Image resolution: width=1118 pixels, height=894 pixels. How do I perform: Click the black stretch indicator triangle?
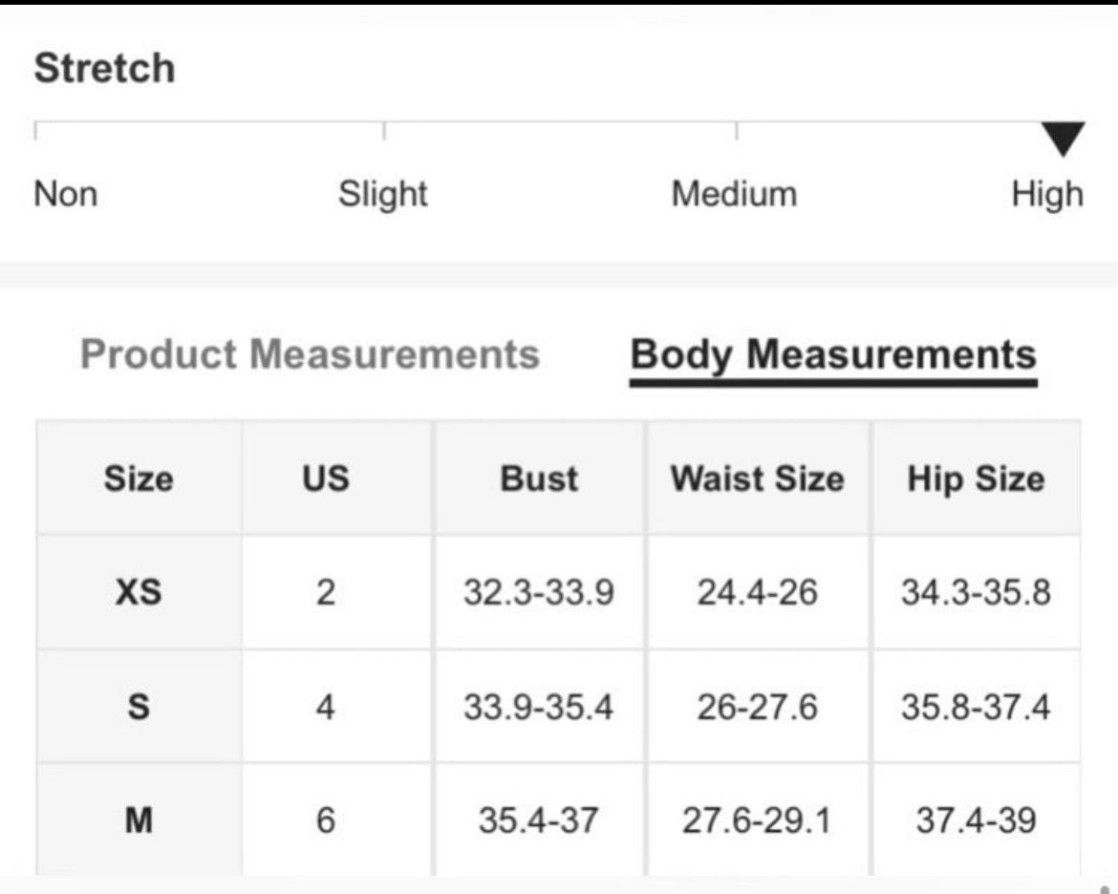pyautogui.click(x=1063, y=138)
